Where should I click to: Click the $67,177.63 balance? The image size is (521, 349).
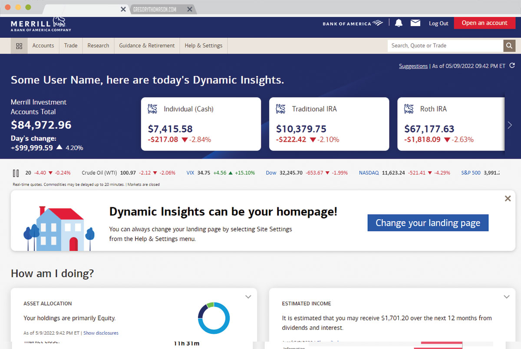(429, 129)
